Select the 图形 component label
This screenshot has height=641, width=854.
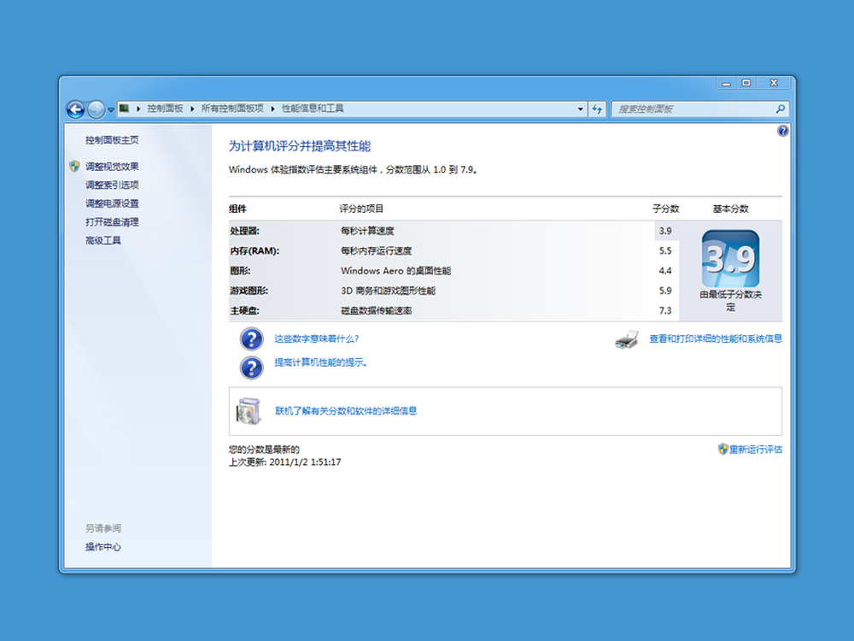pos(240,271)
